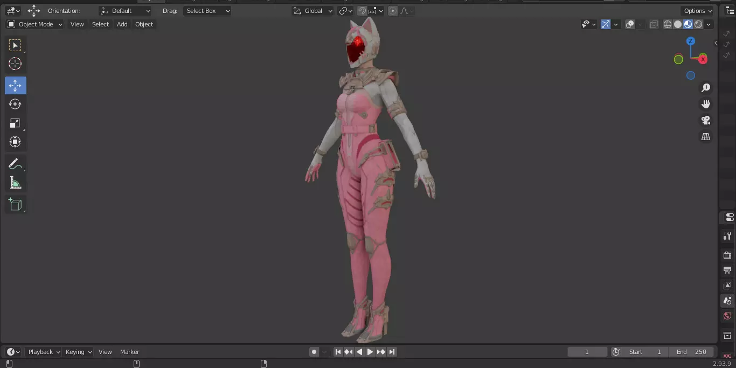Click the Zoom view magnifier icon

point(706,88)
